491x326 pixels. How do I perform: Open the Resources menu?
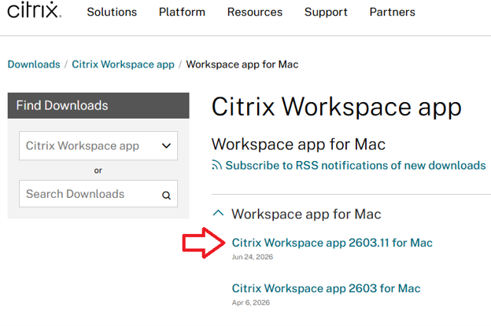click(255, 12)
